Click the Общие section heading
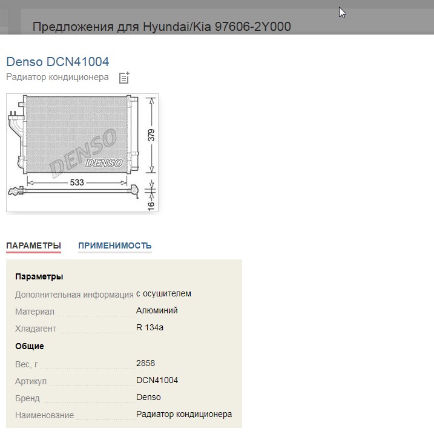434x437 pixels. pos(30,346)
